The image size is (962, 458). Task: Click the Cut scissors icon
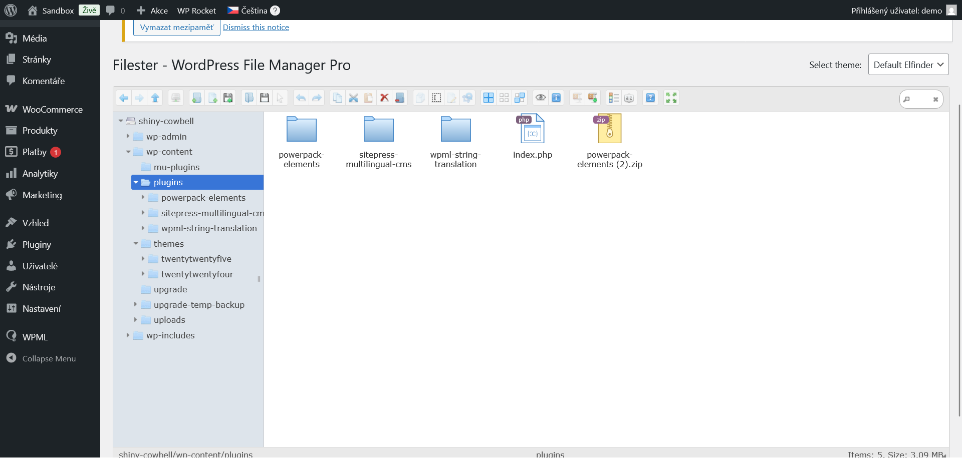click(x=353, y=98)
